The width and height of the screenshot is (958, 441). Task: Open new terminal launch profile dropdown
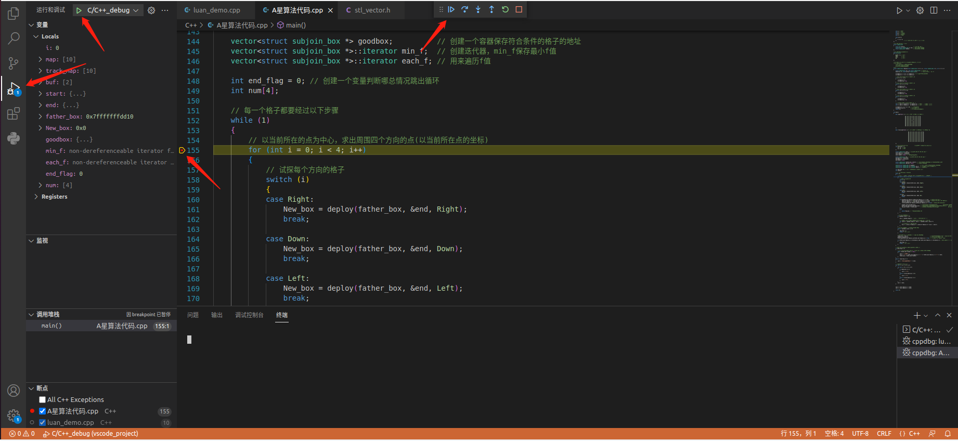[926, 316]
